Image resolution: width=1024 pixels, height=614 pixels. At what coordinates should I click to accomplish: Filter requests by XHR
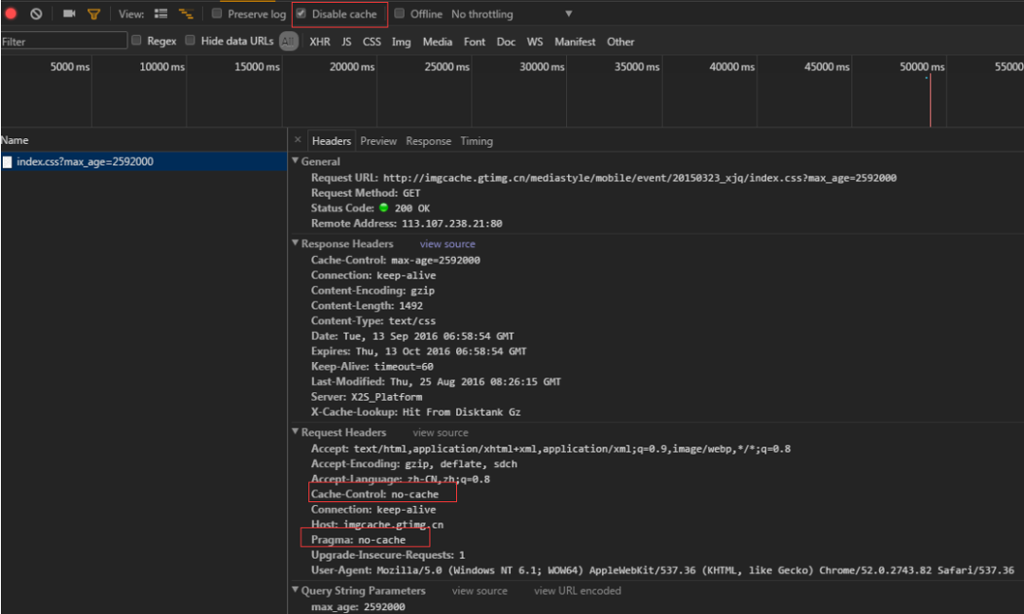pyautogui.click(x=320, y=41)
